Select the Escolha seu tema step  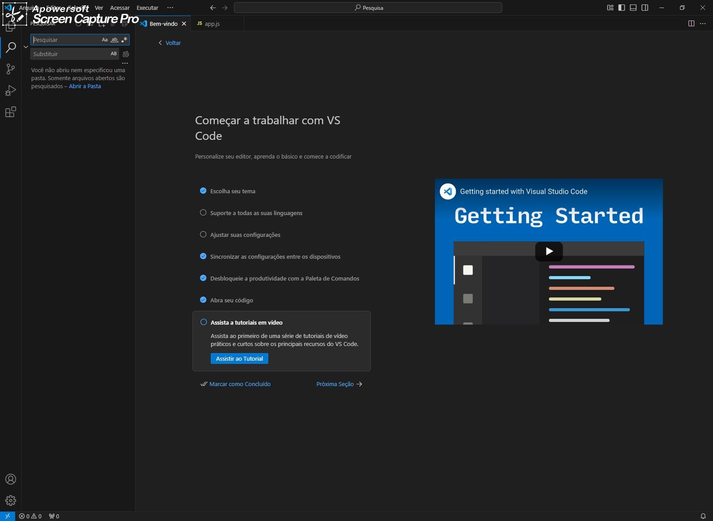tap(233, 191)
